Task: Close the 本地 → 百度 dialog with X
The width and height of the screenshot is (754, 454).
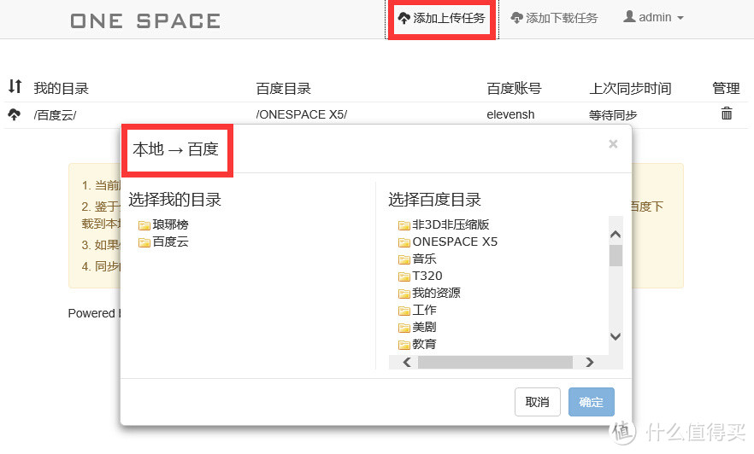Action: 613,144
